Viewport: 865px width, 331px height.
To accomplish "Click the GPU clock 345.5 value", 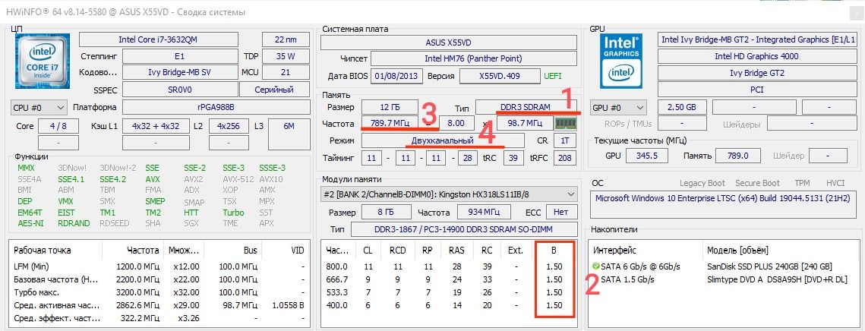I will click(x=646, y=156).
